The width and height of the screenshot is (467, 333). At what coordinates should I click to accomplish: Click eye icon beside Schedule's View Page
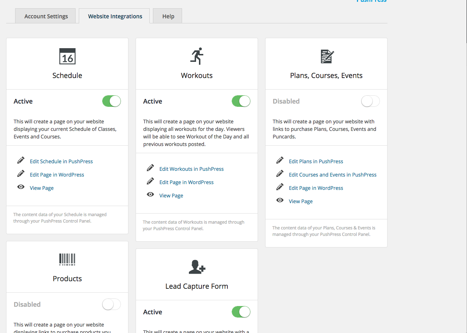point(21,187)
